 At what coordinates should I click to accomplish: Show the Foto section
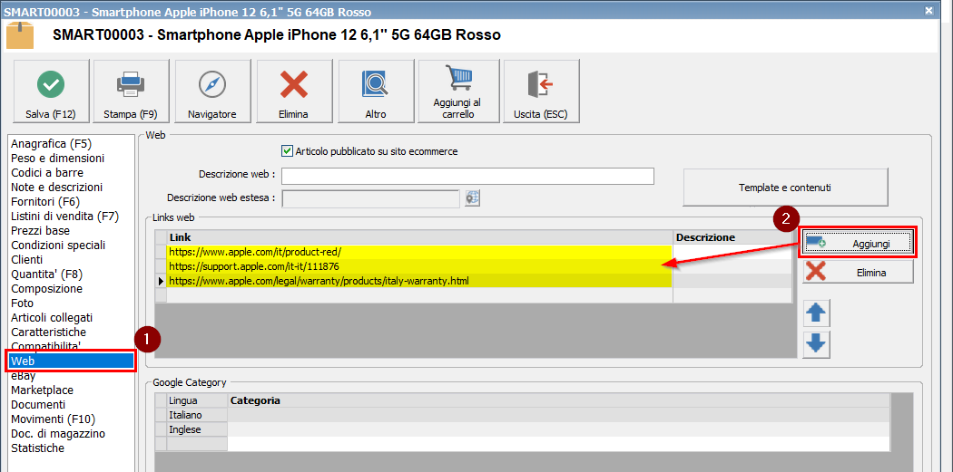pos(23,303)
